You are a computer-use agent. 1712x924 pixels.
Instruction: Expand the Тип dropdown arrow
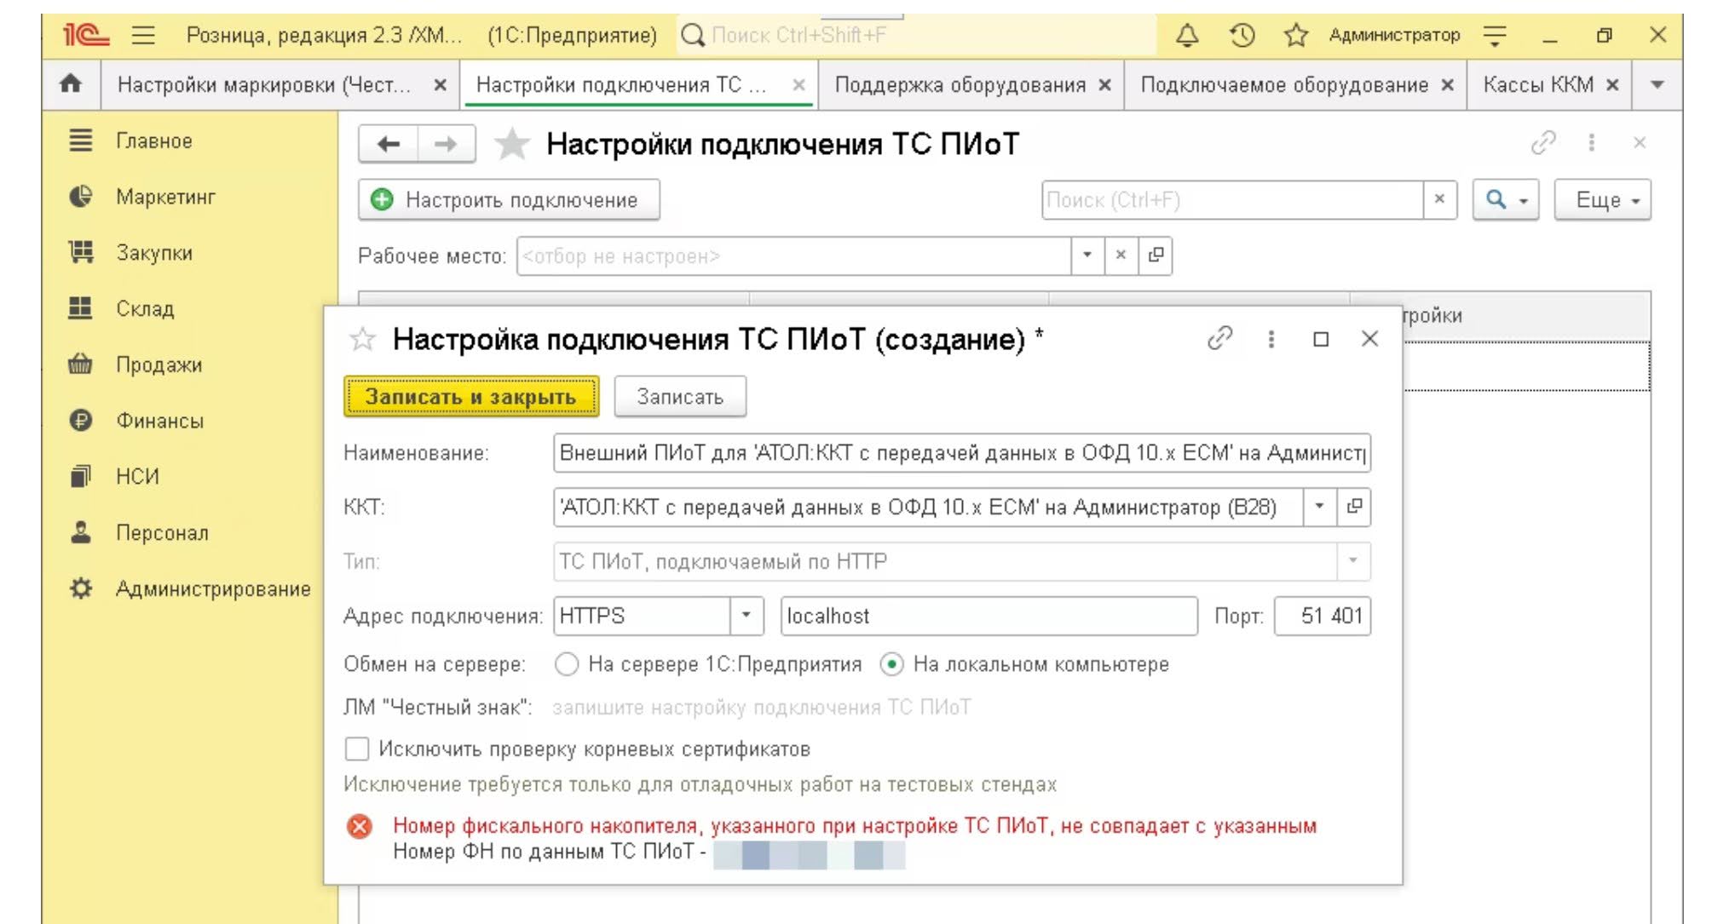[1352, 561]
